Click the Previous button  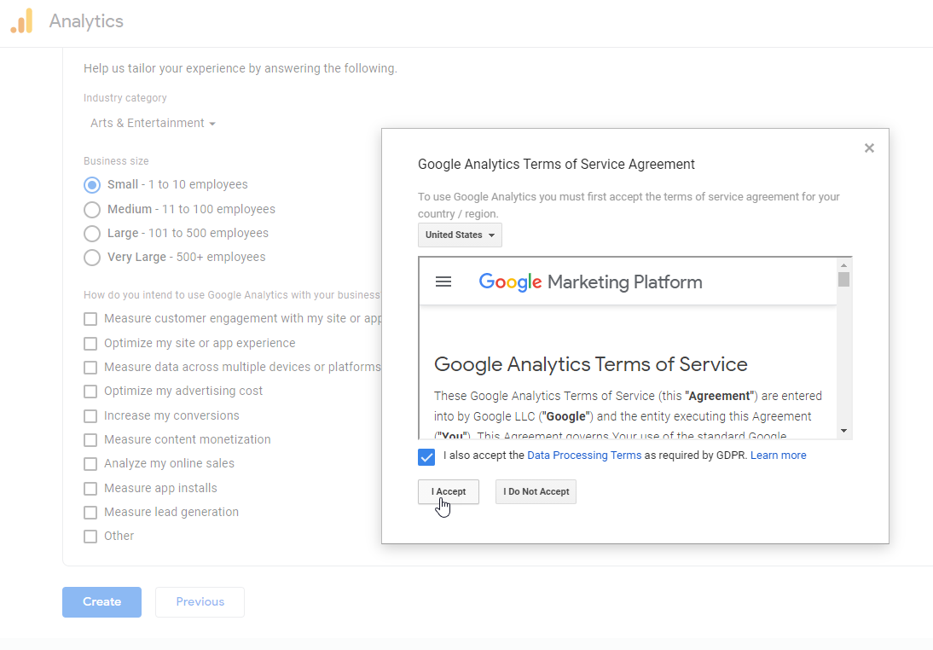pyautogui.click(x=200, y=601)
